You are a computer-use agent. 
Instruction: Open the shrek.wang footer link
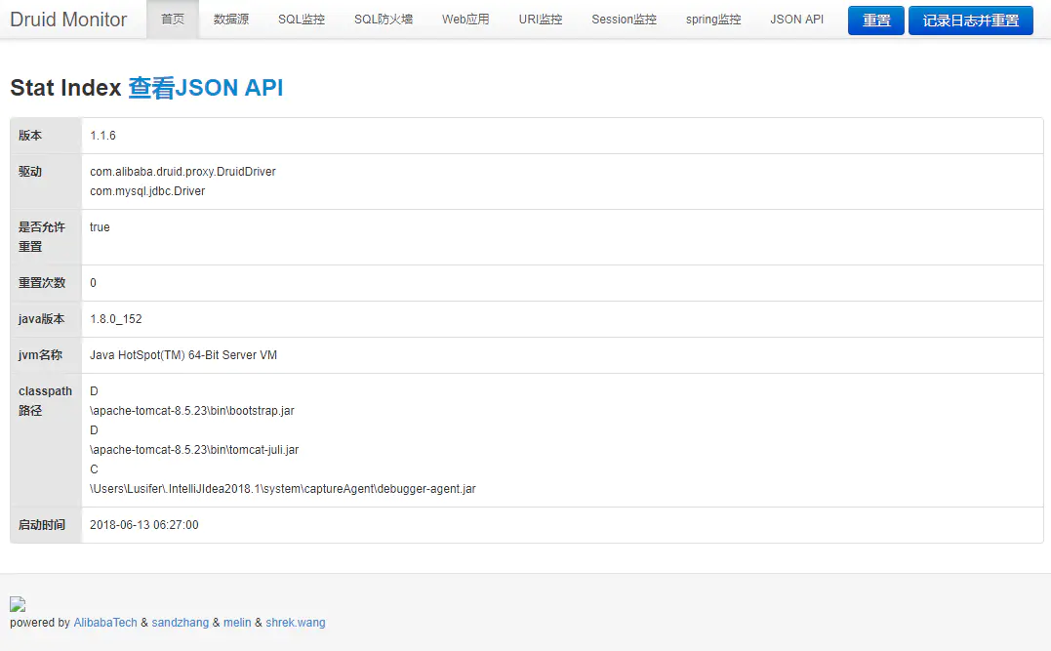click(296, 622)
